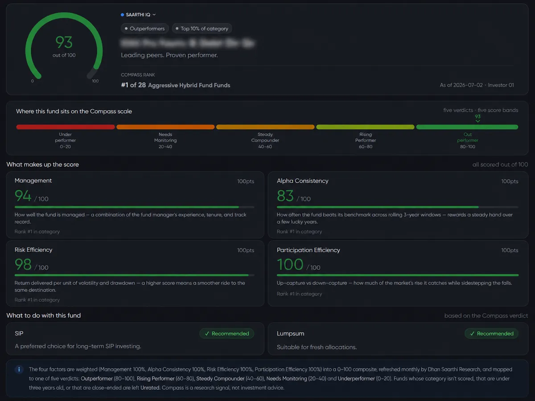This screenshot has height=401, width=535.
Task: Click the Lumpsum Recommended badge
Action: tap(491, 333)
